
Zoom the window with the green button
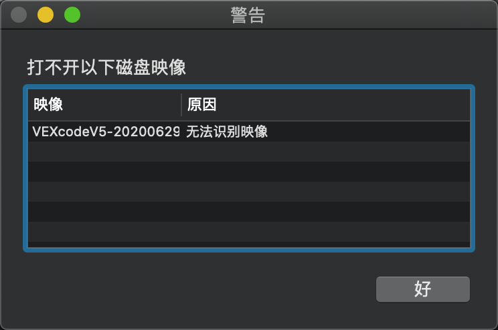pyautogui.click(x=72, y=15)
